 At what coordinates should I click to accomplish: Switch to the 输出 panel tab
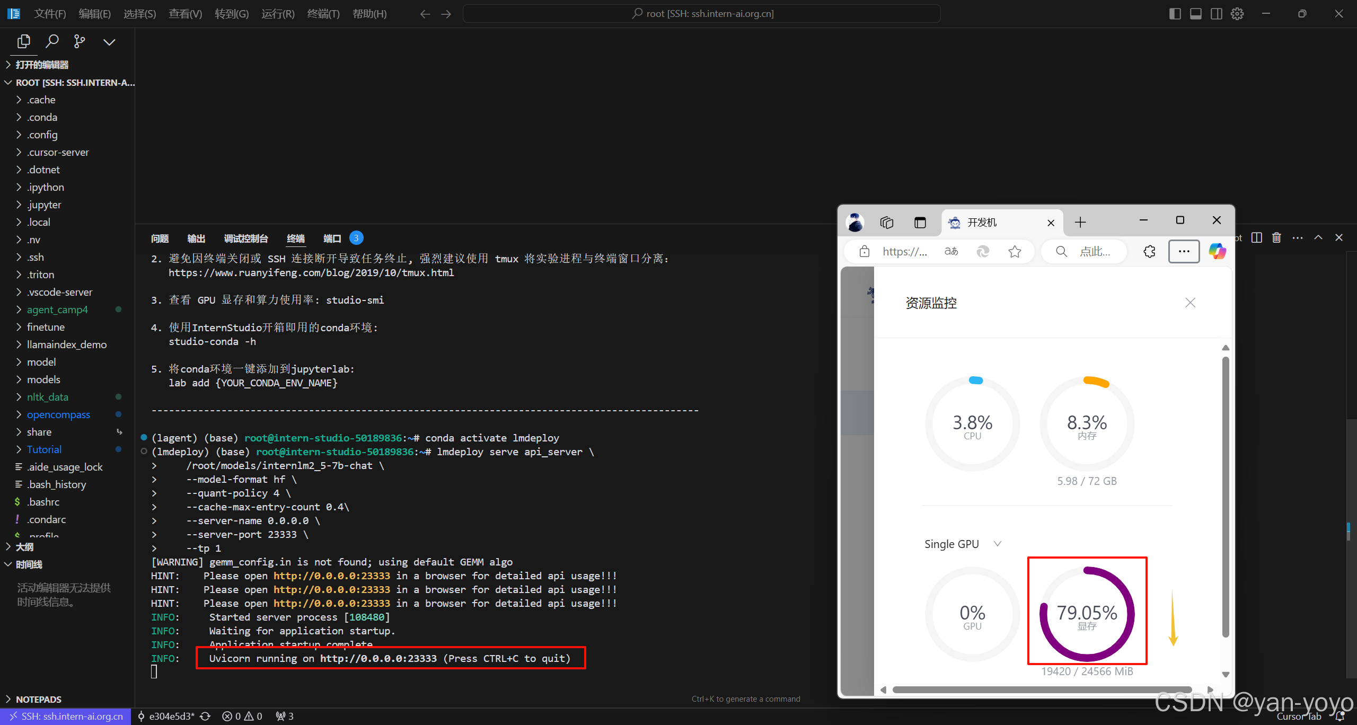(196, 238)
